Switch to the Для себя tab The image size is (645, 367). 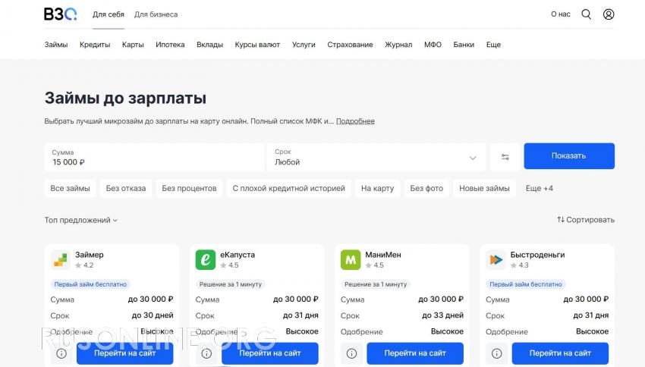[109, 14]
